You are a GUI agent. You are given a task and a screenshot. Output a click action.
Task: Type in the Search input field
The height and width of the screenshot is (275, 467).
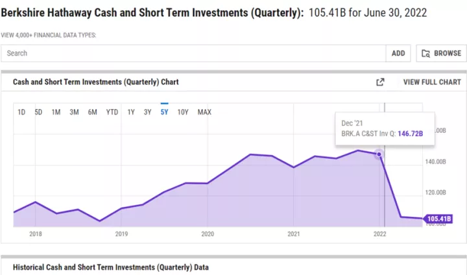click(193, 53)
